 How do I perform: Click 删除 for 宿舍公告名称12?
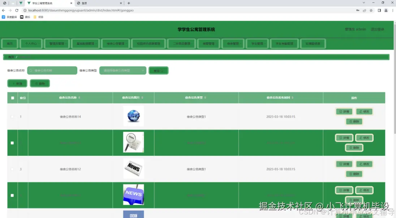354,174
